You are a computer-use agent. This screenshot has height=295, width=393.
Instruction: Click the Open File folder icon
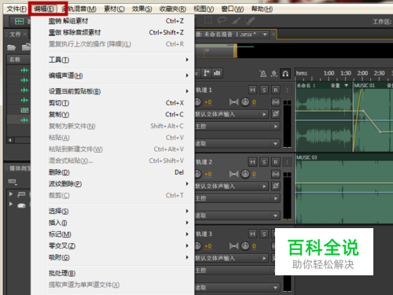click(12, 47)
